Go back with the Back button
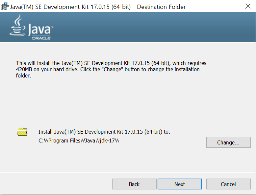The image size is (256, 195). 134,184
